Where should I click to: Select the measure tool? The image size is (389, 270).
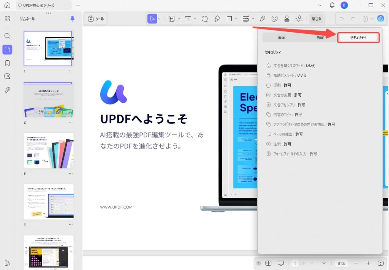(x=246, y=19)
